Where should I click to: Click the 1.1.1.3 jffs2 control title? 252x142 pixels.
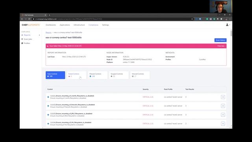tap(71, 114)
